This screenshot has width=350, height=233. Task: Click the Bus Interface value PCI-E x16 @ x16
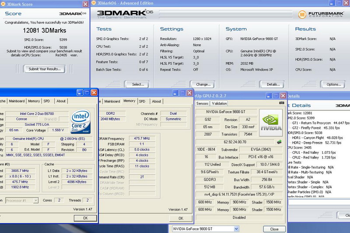coord(261,157)
